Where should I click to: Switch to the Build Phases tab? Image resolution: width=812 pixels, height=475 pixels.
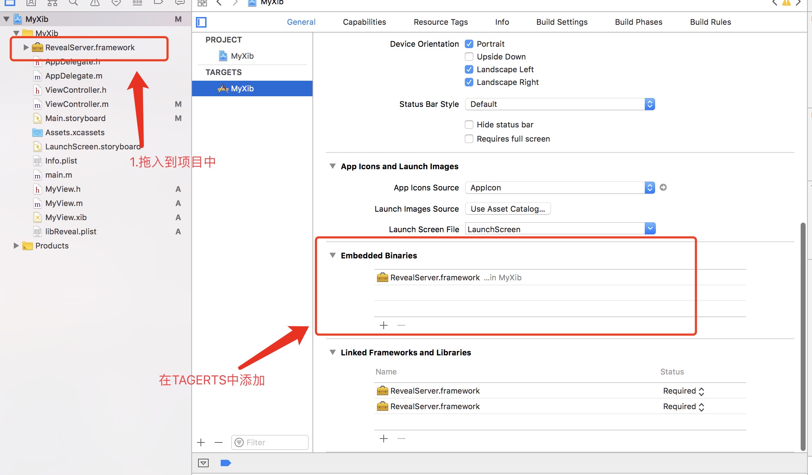coord(638,22)
